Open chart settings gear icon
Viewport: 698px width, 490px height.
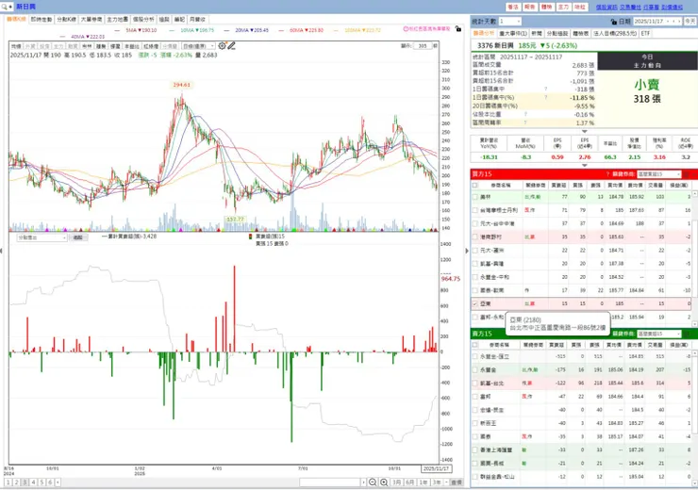pyautogui.click(x=222, y=46)
